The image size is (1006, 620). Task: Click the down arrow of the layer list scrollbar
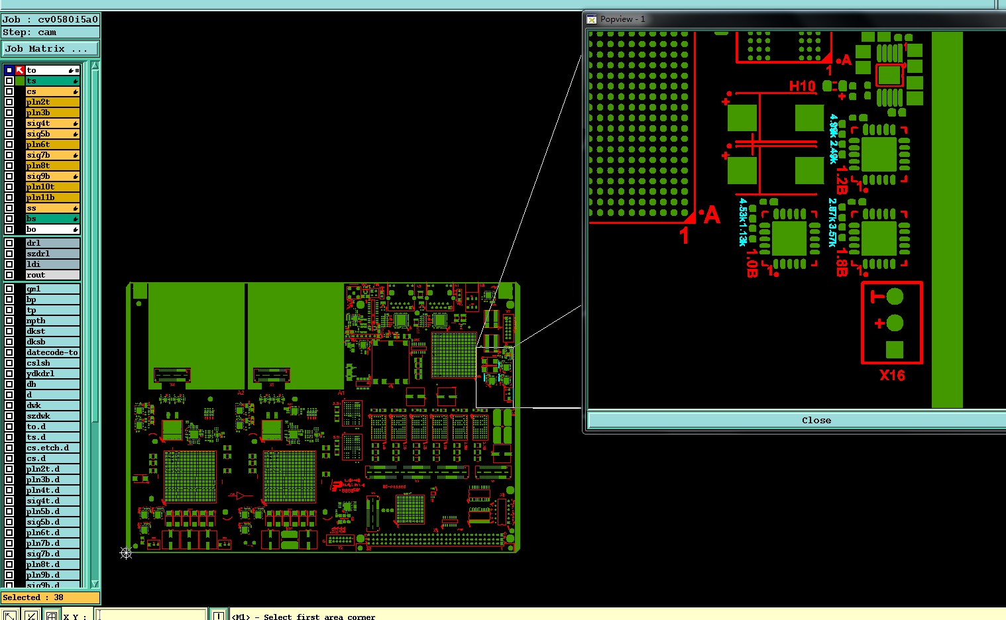pyautogui.click(x=95, y=584)
